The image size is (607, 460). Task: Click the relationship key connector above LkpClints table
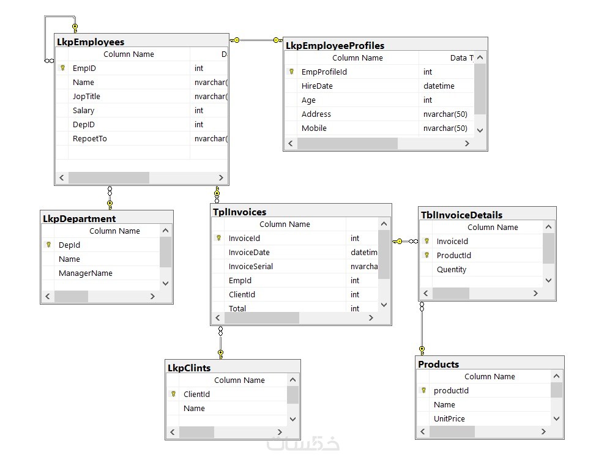[221, 354]
